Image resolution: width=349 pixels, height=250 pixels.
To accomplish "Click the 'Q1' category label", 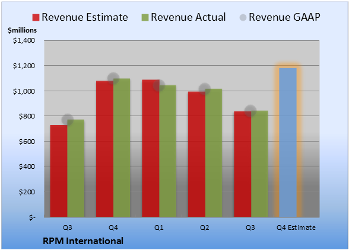I will (x=159, y=227).
